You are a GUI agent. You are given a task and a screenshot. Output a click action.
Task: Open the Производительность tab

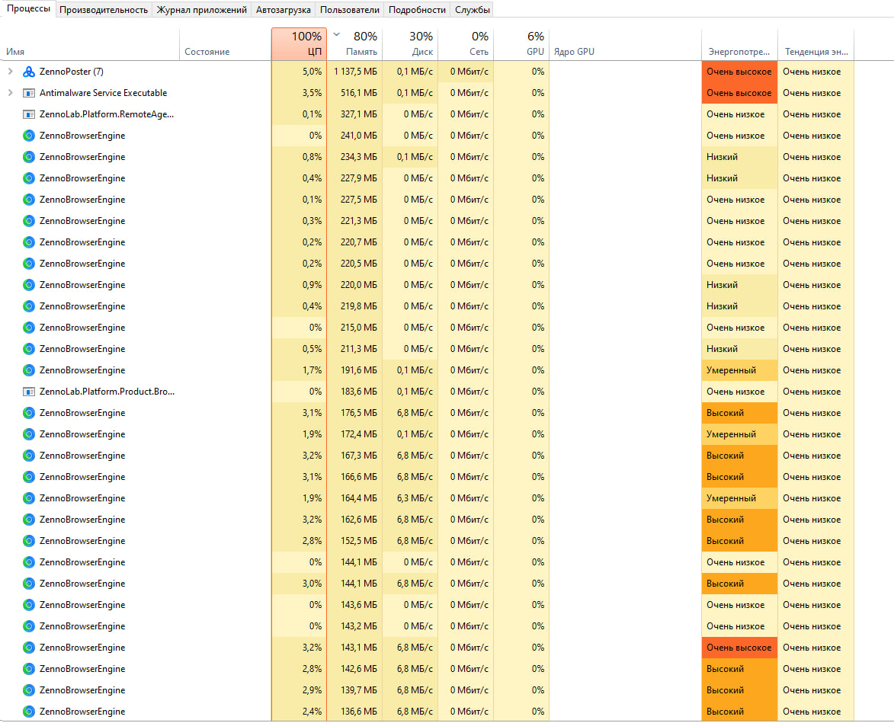(x=104, y=10)
